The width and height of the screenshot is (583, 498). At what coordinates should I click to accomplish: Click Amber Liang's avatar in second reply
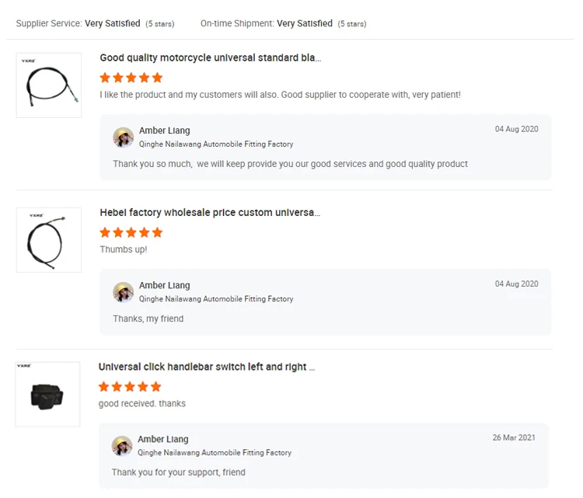123,292
